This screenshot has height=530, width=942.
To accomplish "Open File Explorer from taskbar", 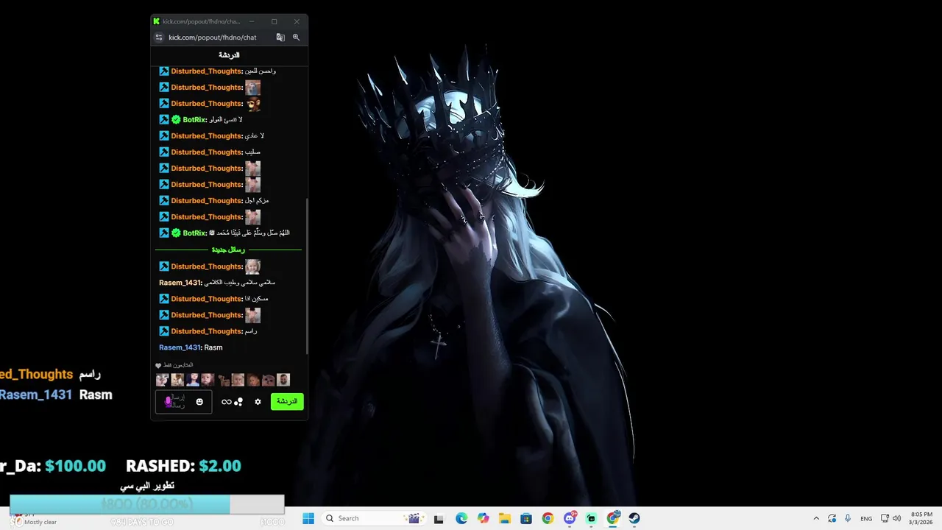I will point(504,518).
